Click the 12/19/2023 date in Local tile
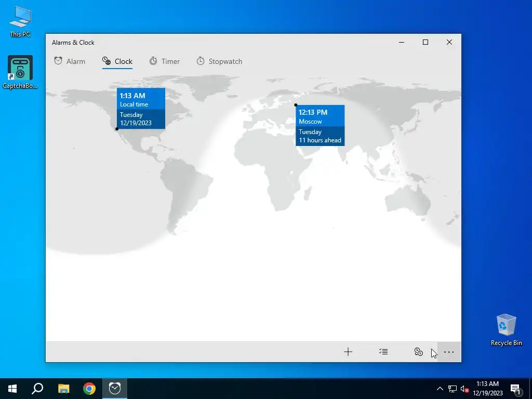 [136, 123]
